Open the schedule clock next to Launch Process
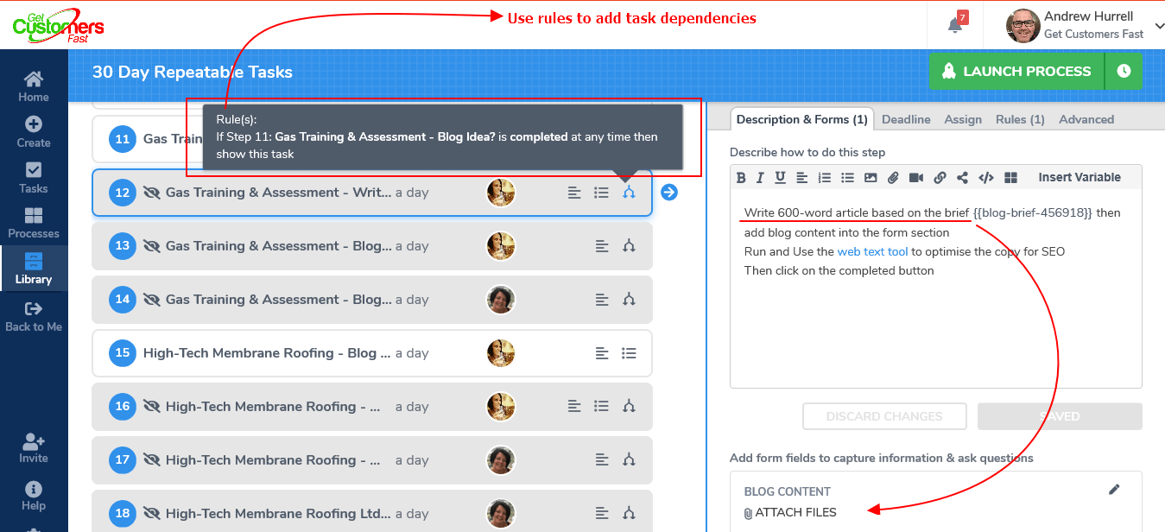This screenshot has height=532, width=1165. (x=1124, y=72)
